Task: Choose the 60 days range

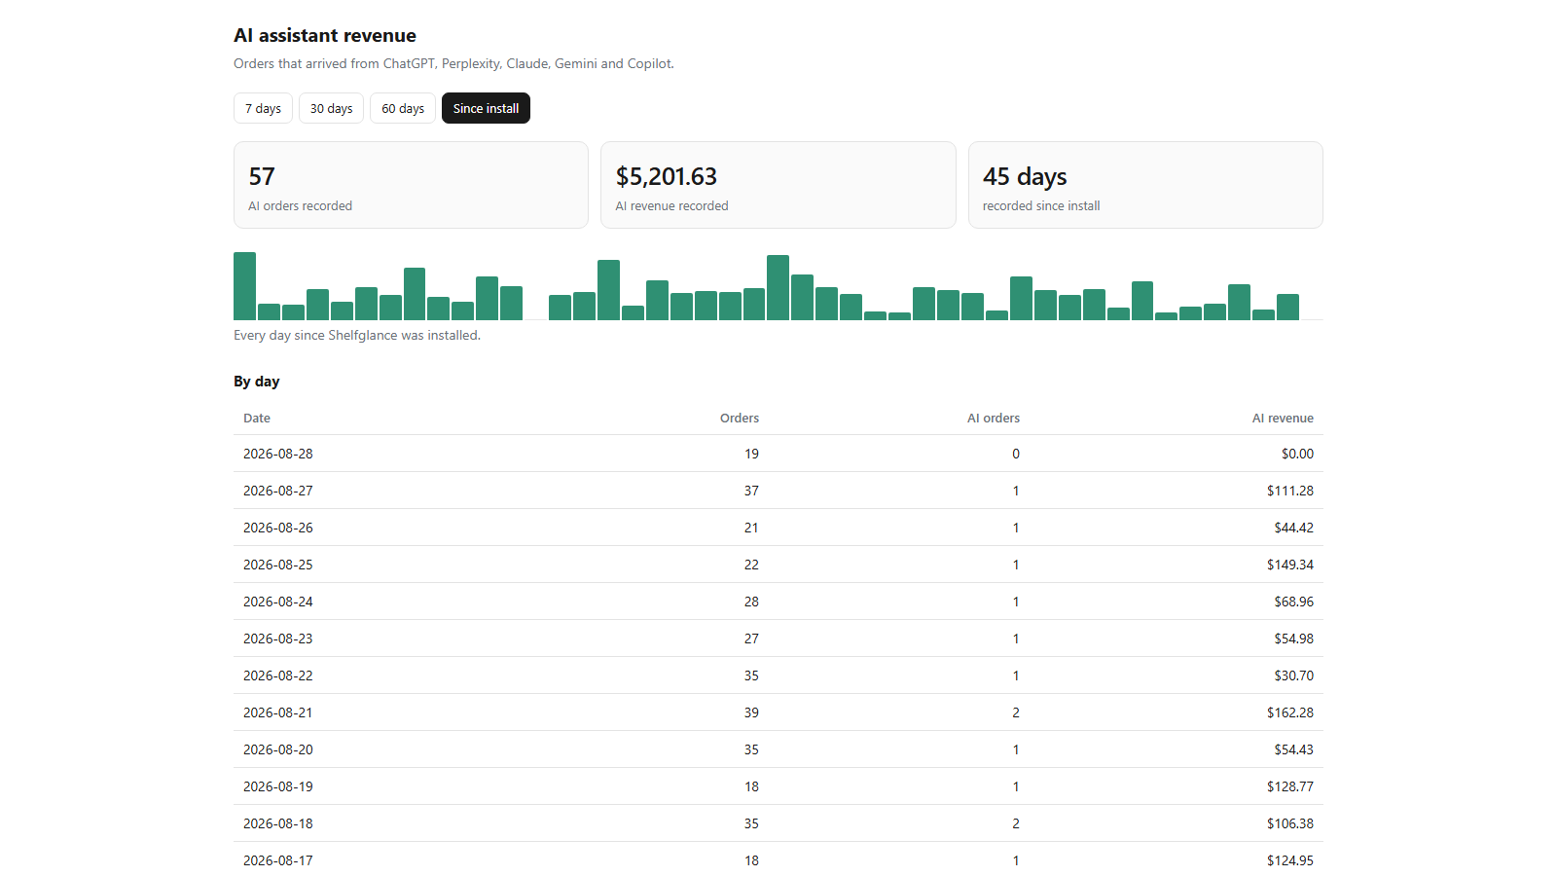Action: [403, 108]
